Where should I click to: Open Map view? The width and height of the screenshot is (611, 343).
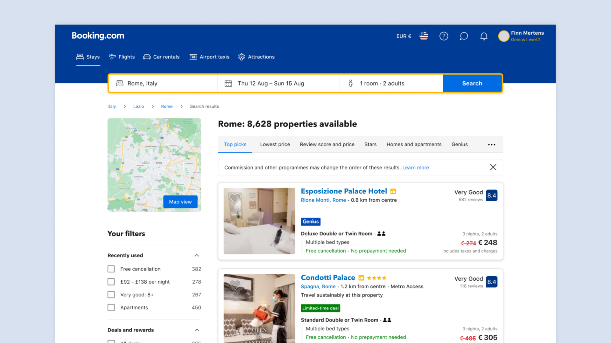180,202
